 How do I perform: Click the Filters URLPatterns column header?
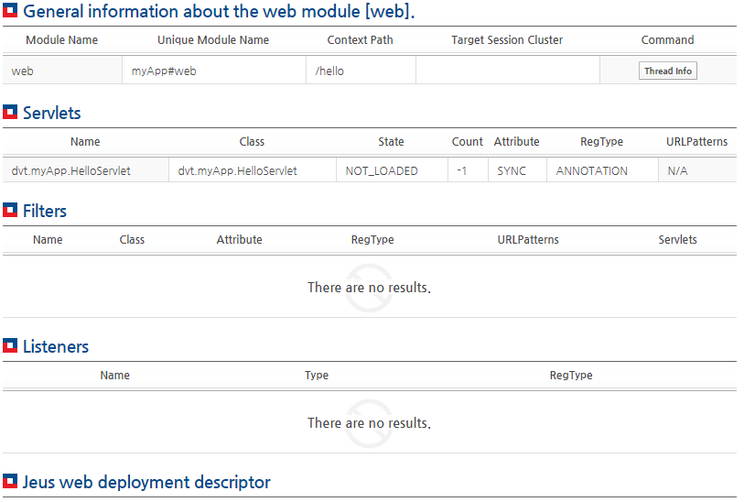coord(528,239)
